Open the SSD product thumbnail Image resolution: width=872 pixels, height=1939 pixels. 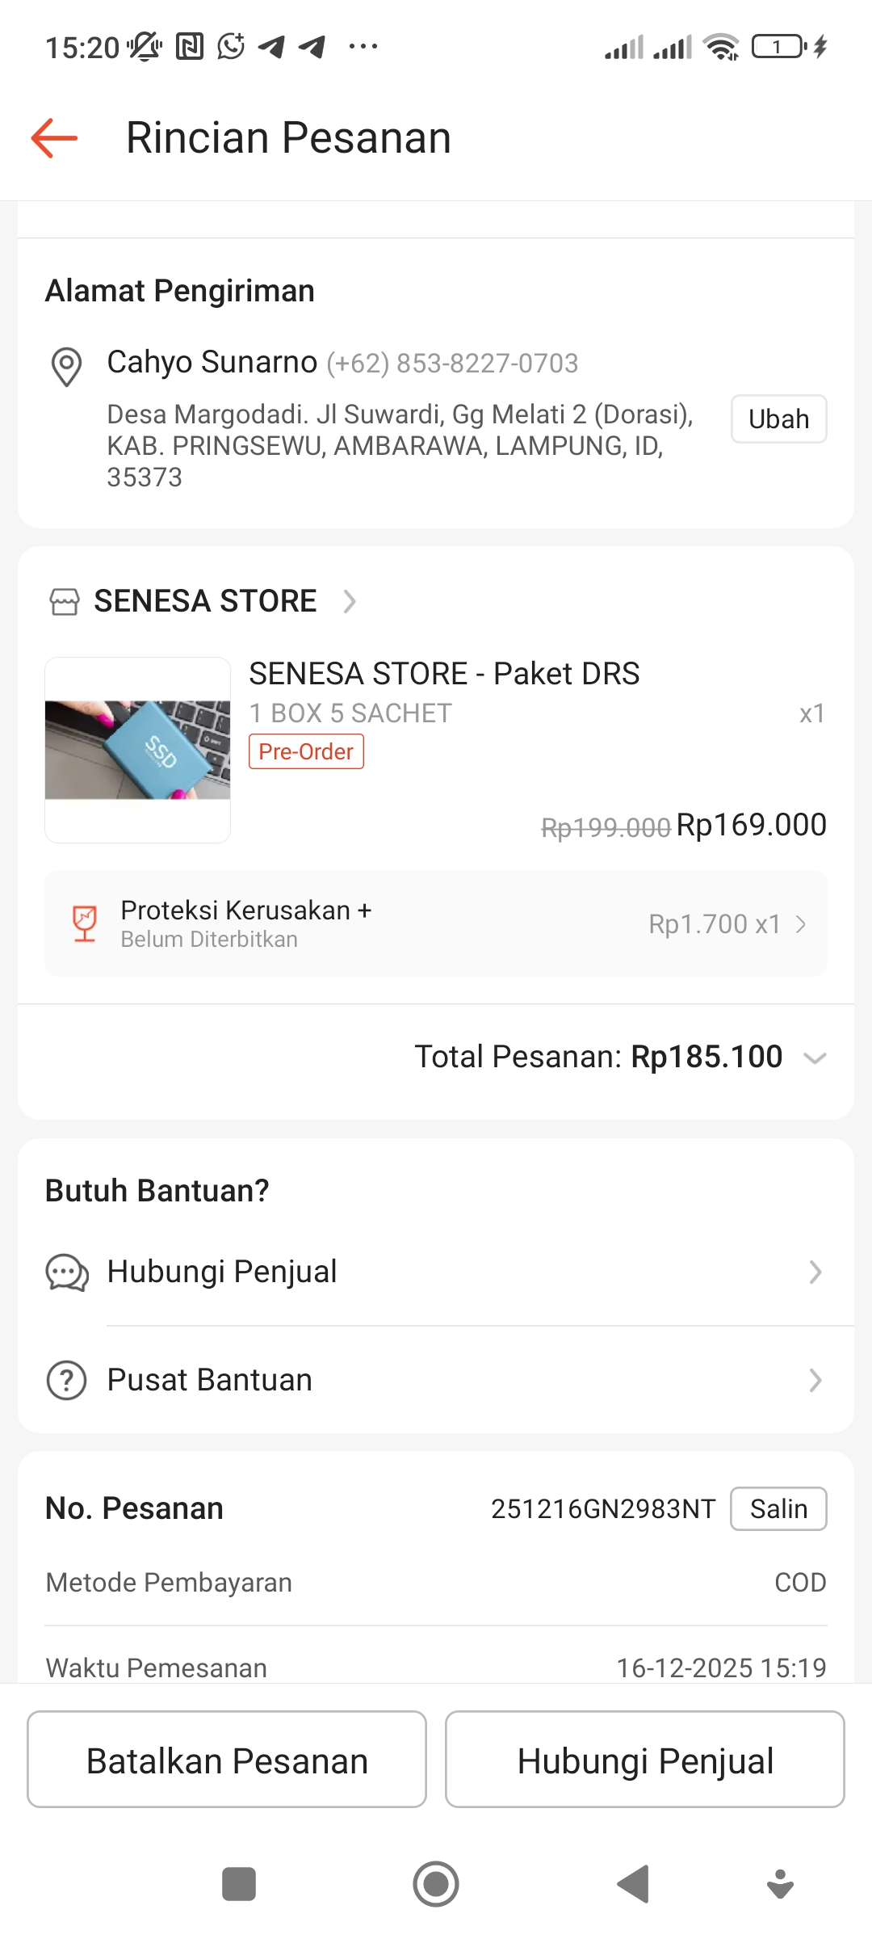[138, 750]
